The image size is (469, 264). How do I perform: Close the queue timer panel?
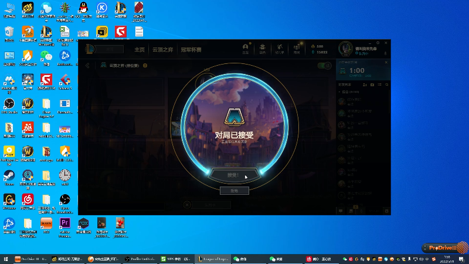point(386,62)
